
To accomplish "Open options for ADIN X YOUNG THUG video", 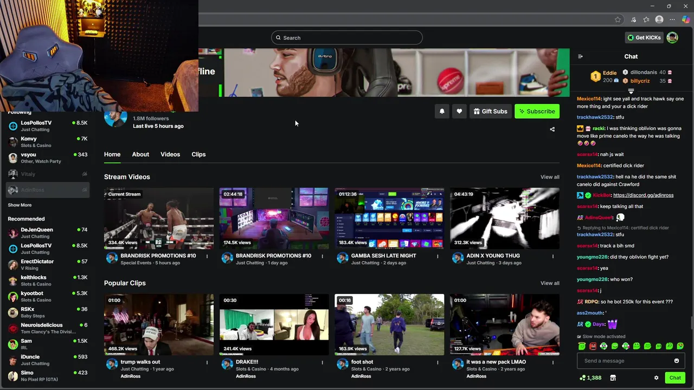I will 553,256.
